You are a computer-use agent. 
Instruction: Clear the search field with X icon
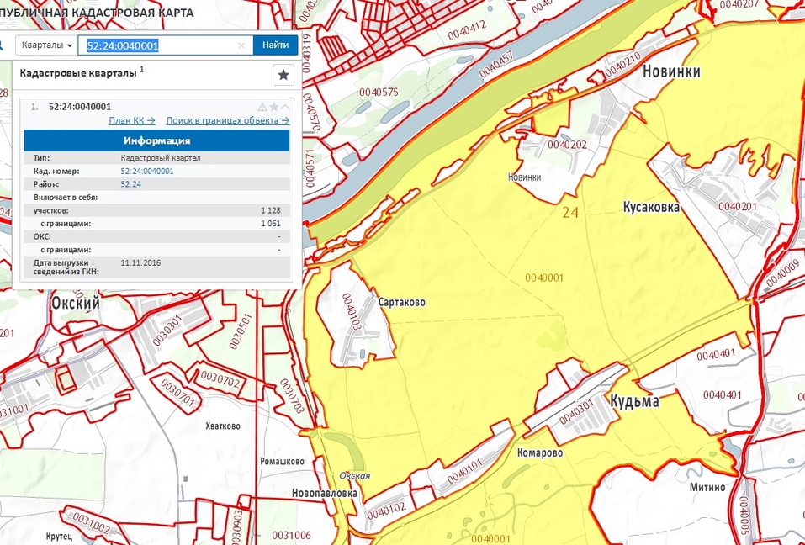click(x=241, y=45)
